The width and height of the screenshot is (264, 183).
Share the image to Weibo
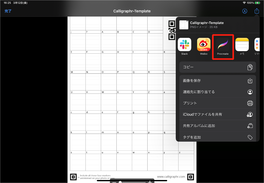click(204, 45)
